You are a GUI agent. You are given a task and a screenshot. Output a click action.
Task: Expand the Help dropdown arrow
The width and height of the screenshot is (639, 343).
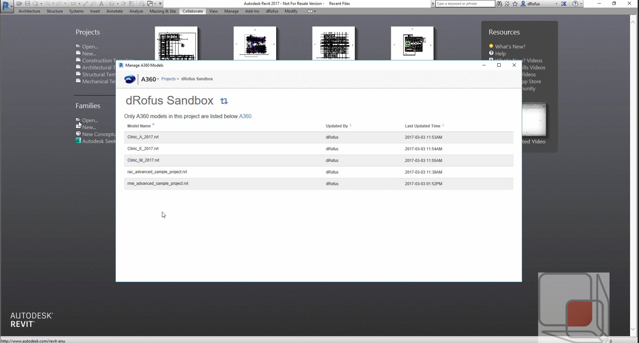pyautogui.click(x=581, y=4)
